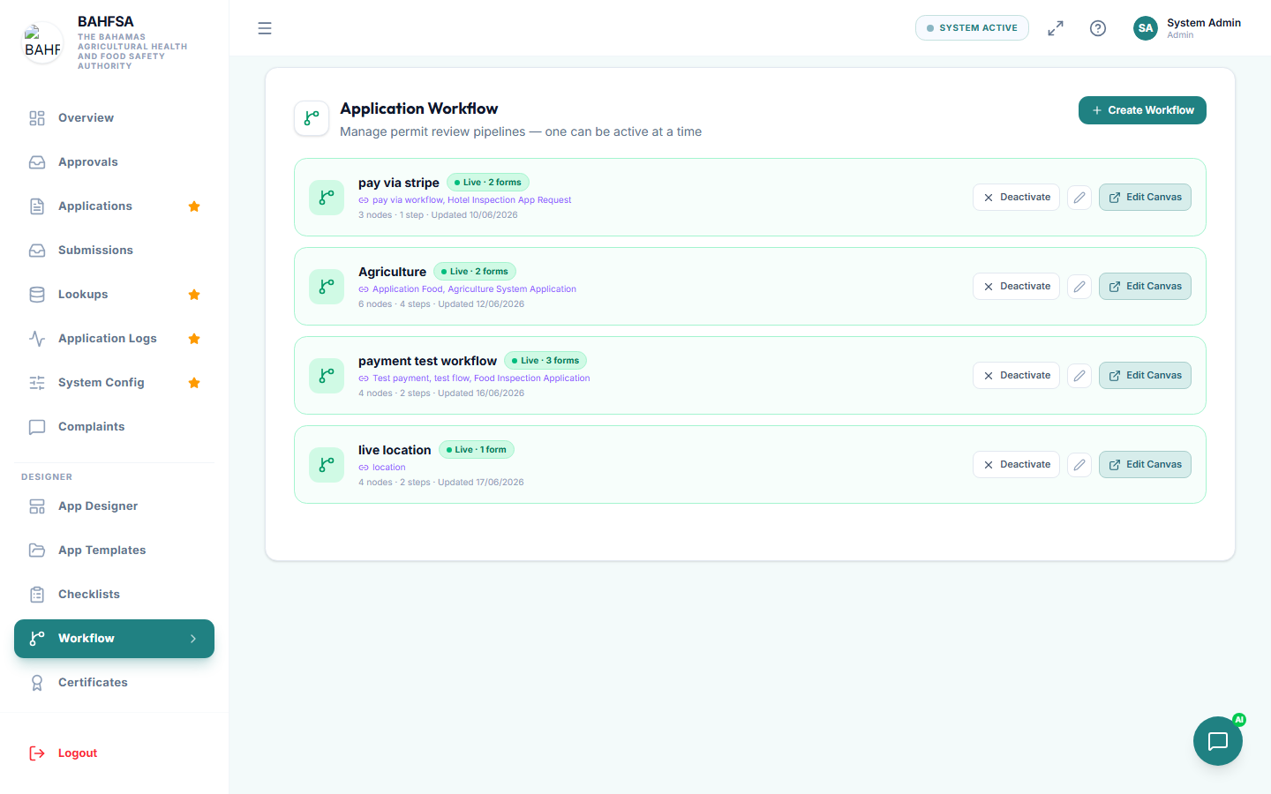The height and width of the screenshot is (794, 1271).
Task: Open the AI chat bubble
Action: point(1218,741)
